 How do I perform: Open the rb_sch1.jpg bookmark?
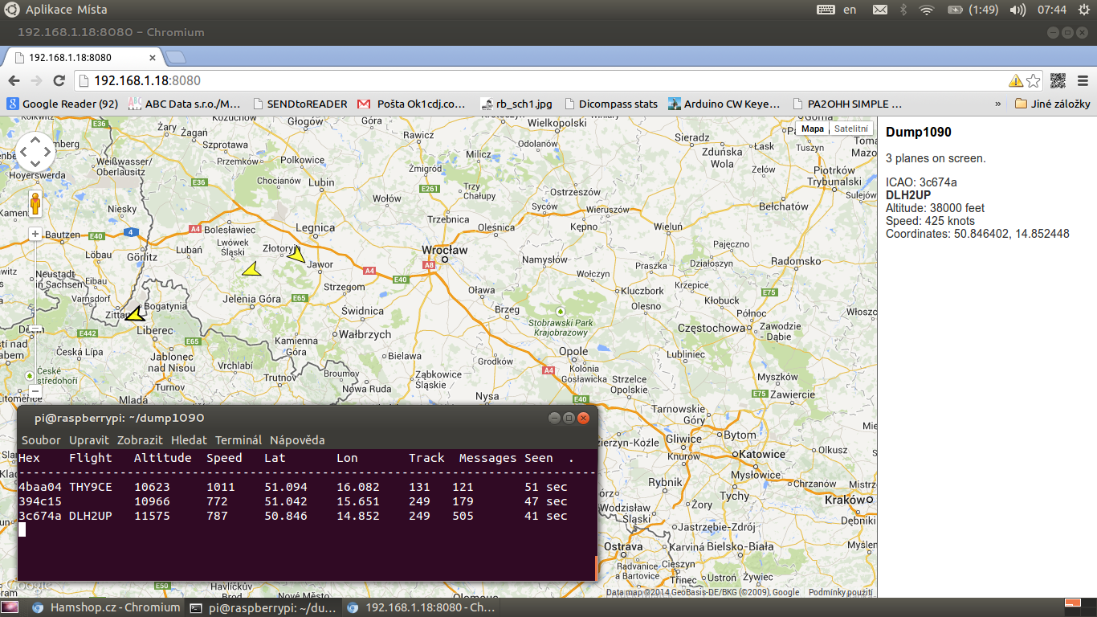(516, 104)
